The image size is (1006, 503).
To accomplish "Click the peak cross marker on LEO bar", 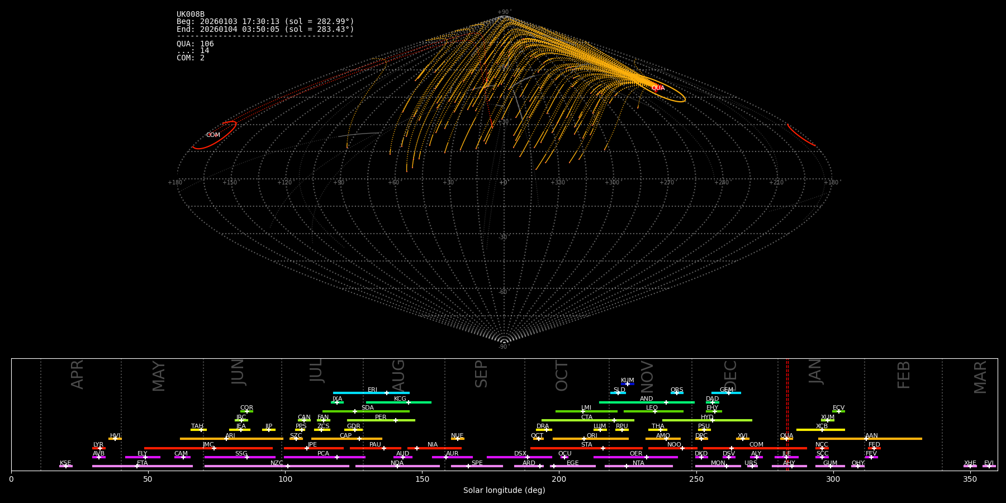I will click(x=655, y=411).
